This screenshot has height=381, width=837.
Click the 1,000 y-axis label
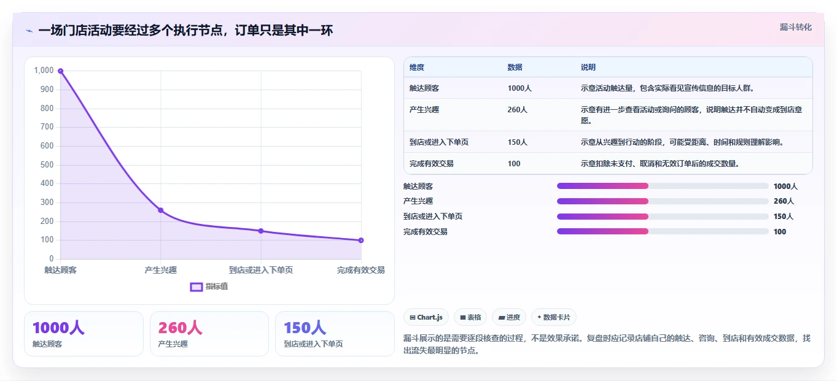(x=44, y=71)
